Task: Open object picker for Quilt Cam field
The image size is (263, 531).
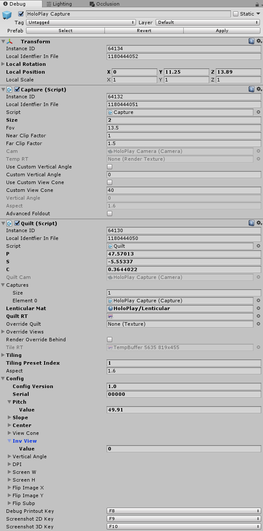Action: (258, 277)
